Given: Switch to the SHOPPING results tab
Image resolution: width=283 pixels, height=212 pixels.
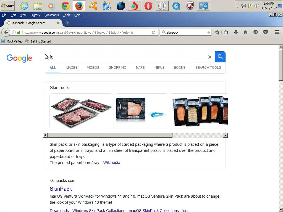Looking at the screenshot, I should 117,68.
